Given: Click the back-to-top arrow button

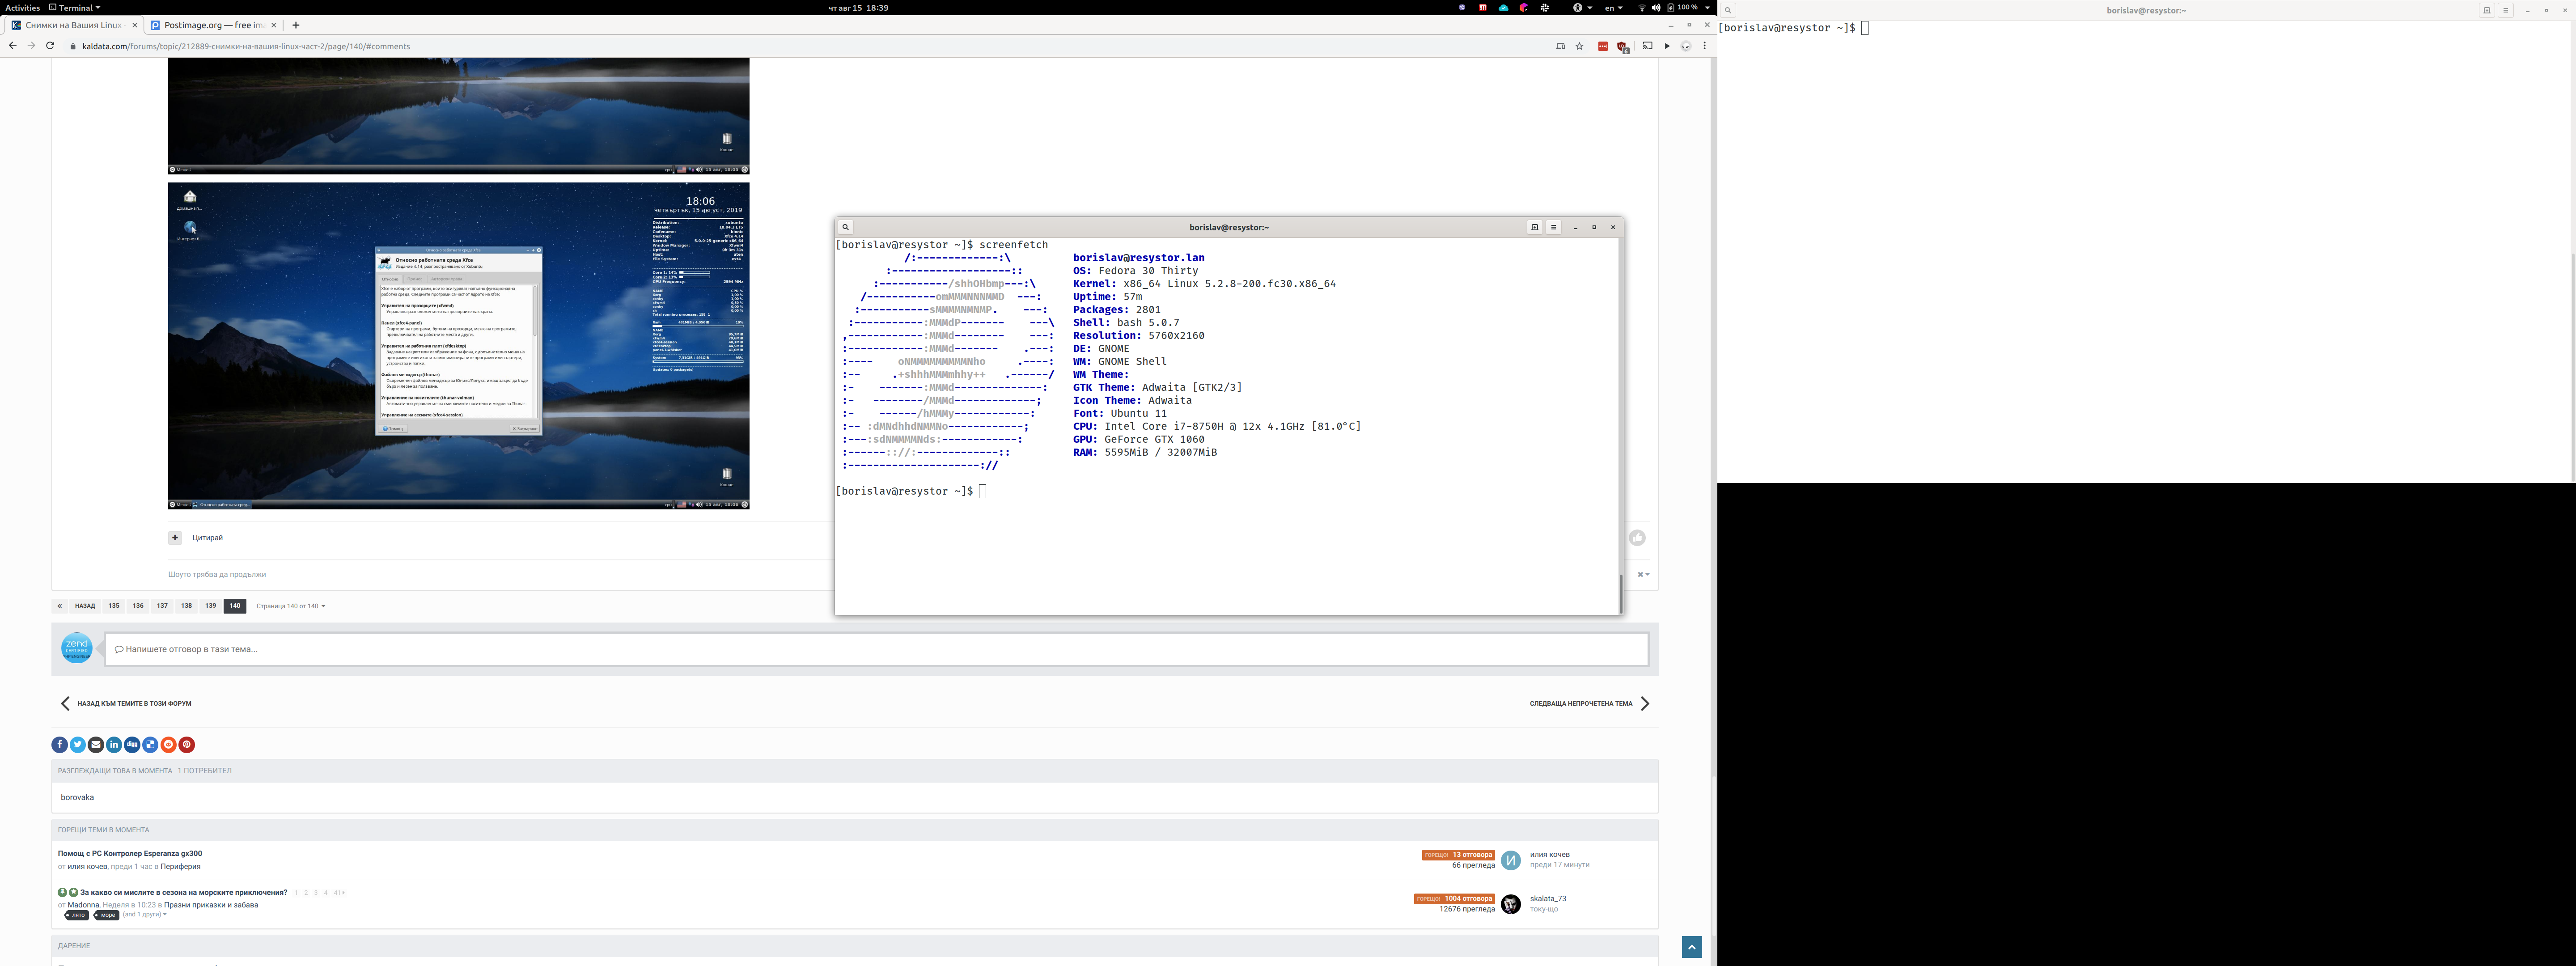Looking at the screenshot, I should click(1692, 947).
